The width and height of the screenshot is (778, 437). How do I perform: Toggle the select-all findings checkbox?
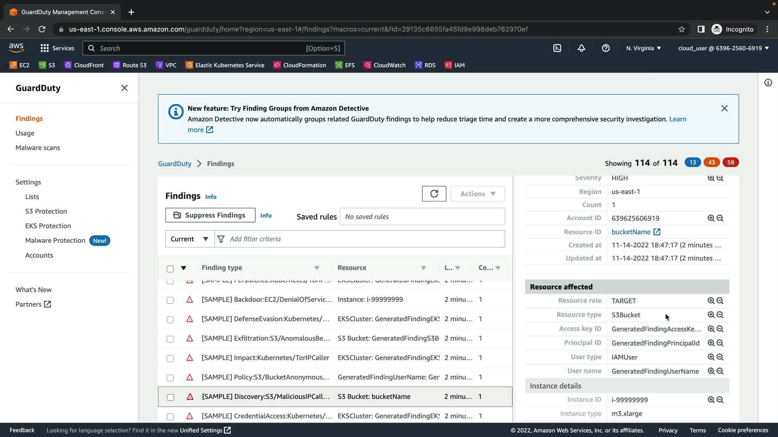click(170, 269)
